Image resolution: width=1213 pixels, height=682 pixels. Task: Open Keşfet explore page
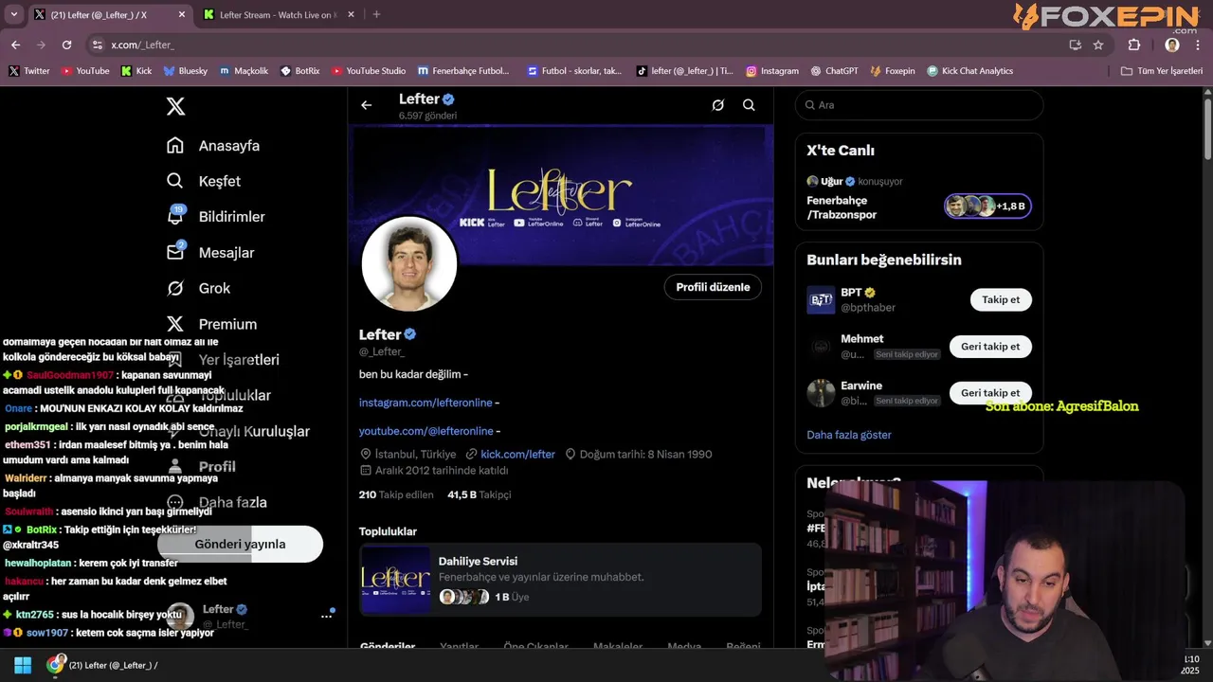(x=204, y=181)
